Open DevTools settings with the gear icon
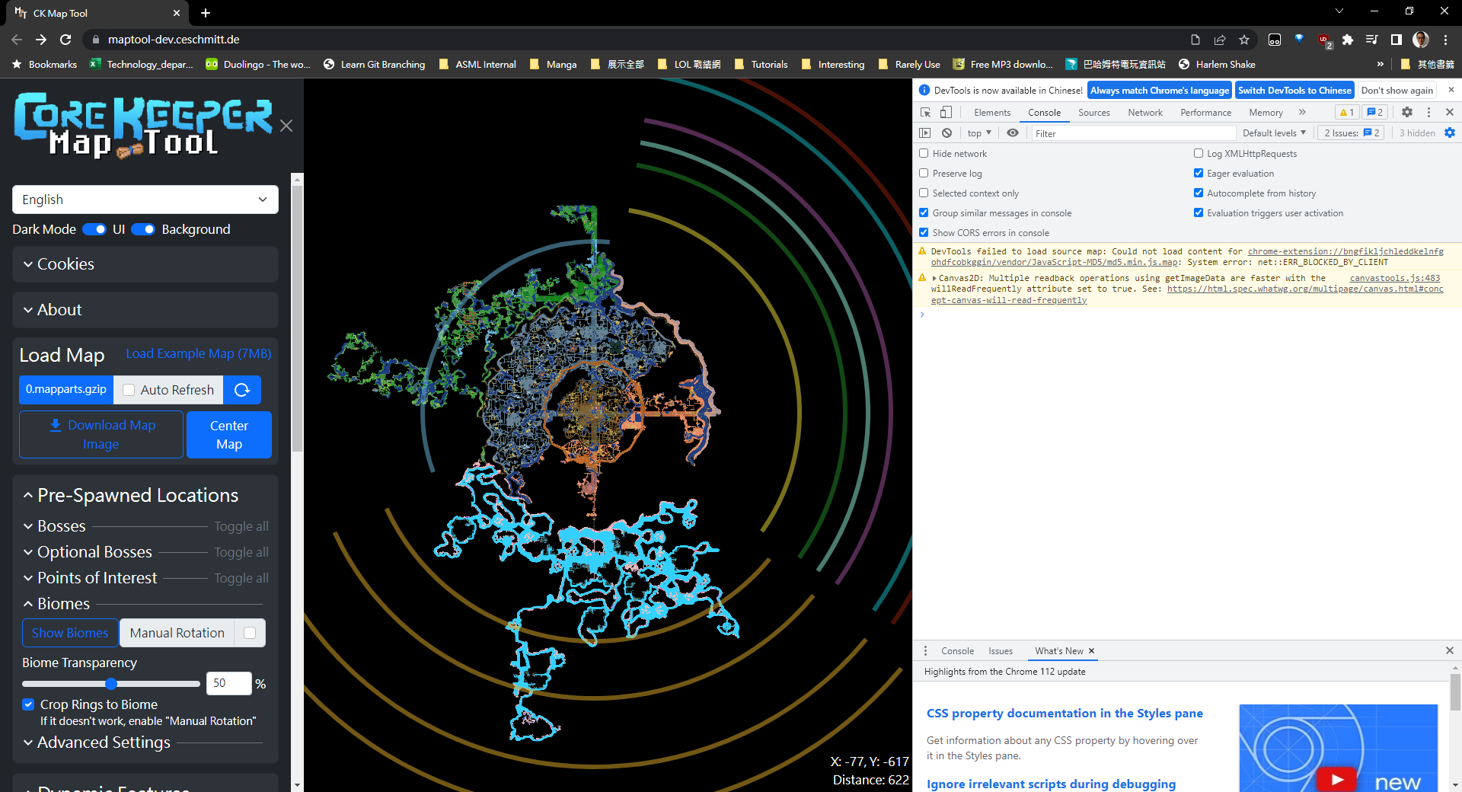The height and width of the screenshot is (792, 1462). [x=1406, y=112]
